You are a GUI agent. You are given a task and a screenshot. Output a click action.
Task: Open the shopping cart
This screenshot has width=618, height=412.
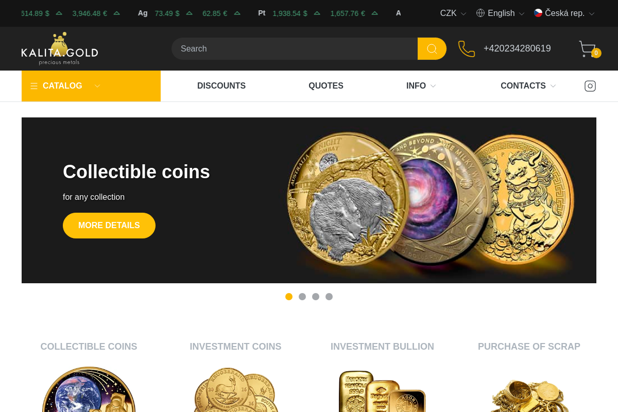click(x=589, y=49)
